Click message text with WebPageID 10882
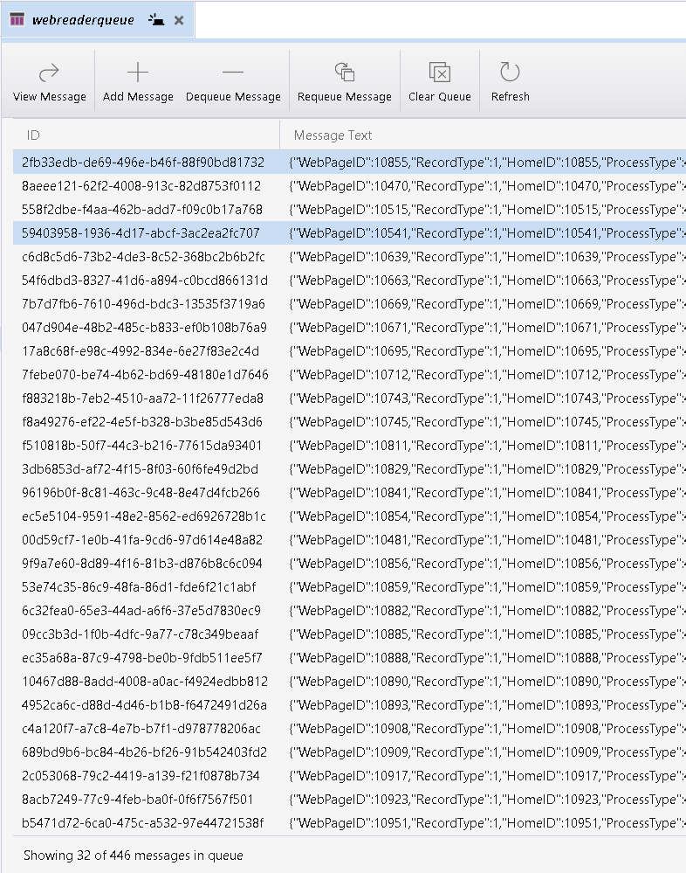This screenshot has height=873, width=686. (x=487, y=611)
